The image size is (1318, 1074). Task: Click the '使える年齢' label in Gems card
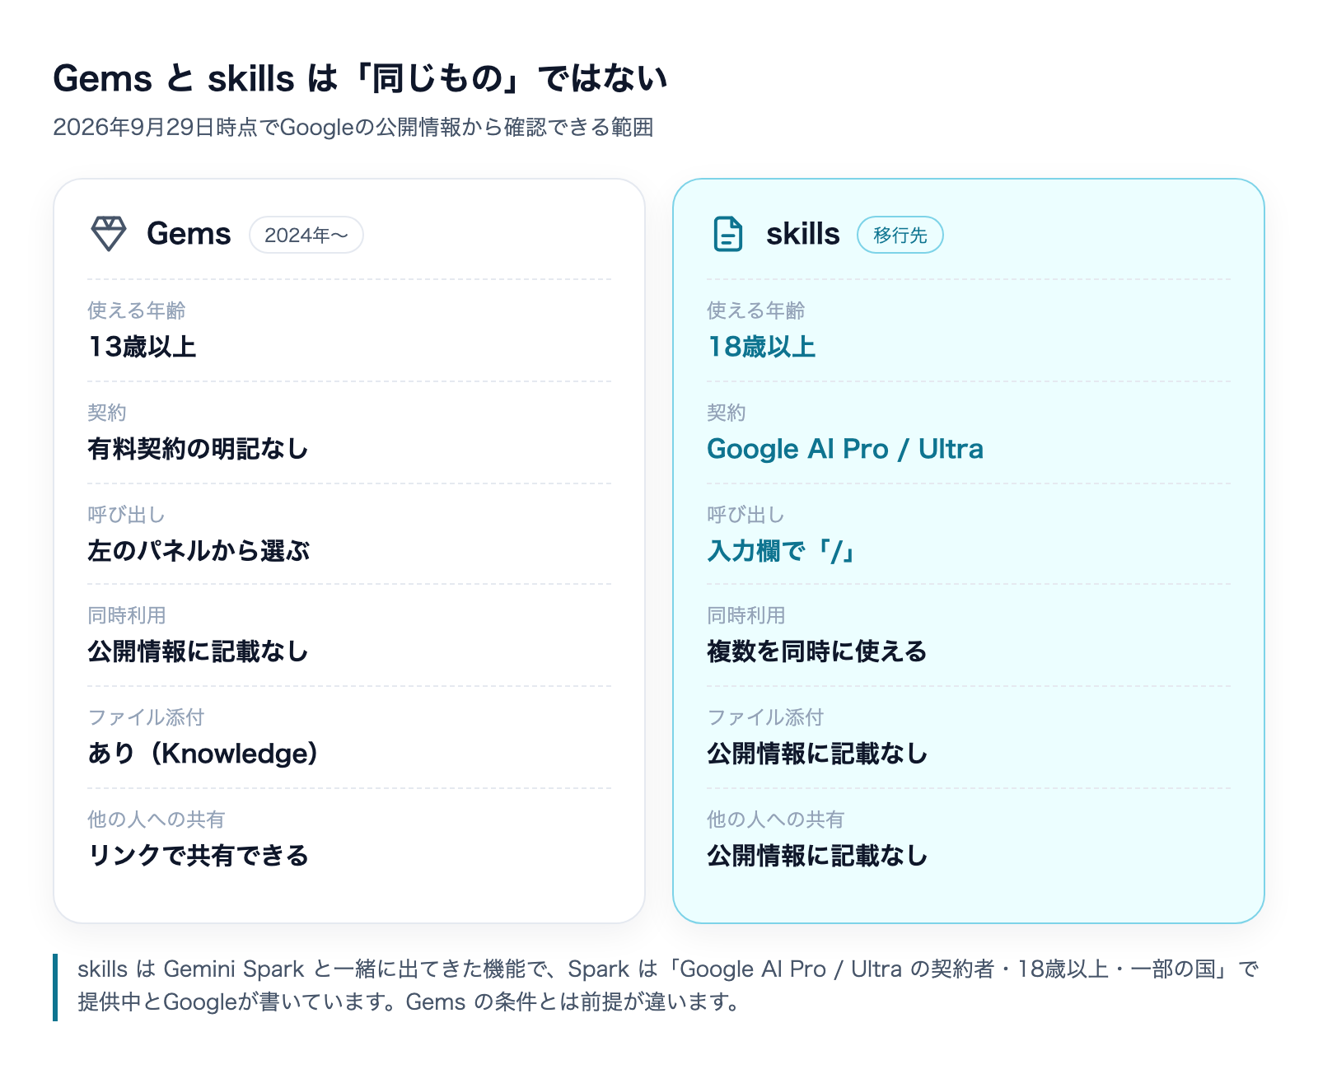tap(137, 311)
